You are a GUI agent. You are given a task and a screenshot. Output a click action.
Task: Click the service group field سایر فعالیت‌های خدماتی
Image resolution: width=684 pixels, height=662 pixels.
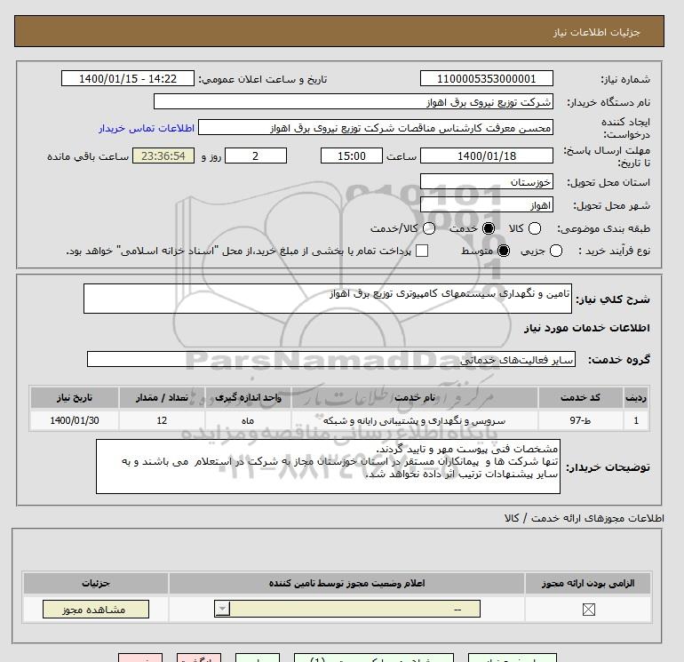tap(331, 360)
